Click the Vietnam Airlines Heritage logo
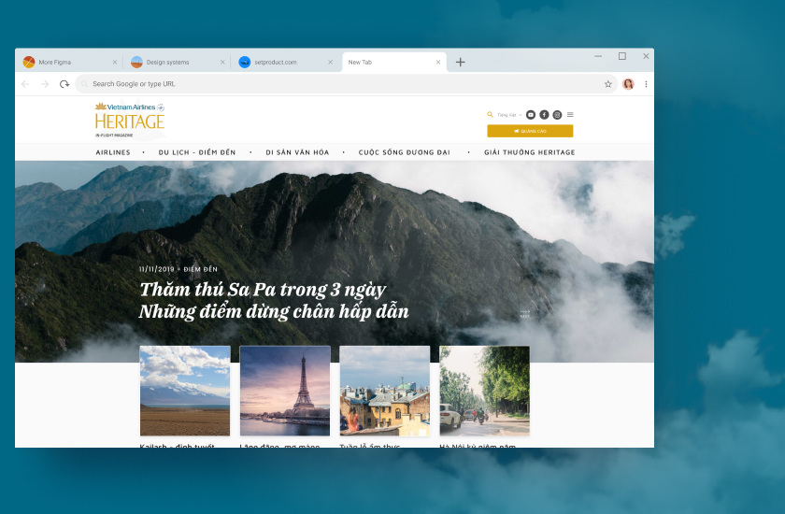 [130, 121]
